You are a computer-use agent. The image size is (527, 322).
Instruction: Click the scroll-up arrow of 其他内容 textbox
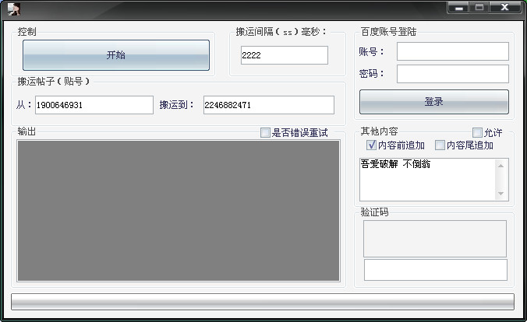pos(500,166)
